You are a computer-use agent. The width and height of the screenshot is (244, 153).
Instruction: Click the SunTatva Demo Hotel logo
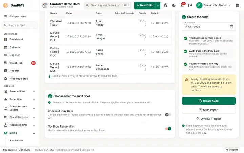click(45, 5)
